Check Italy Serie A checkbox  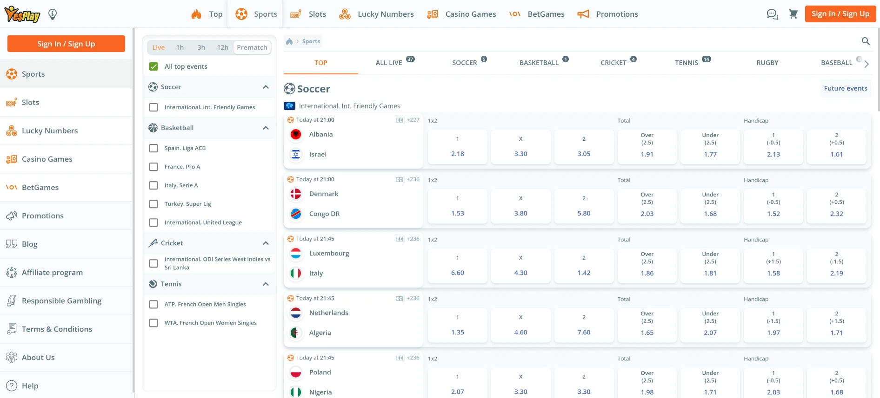[153, 185]
